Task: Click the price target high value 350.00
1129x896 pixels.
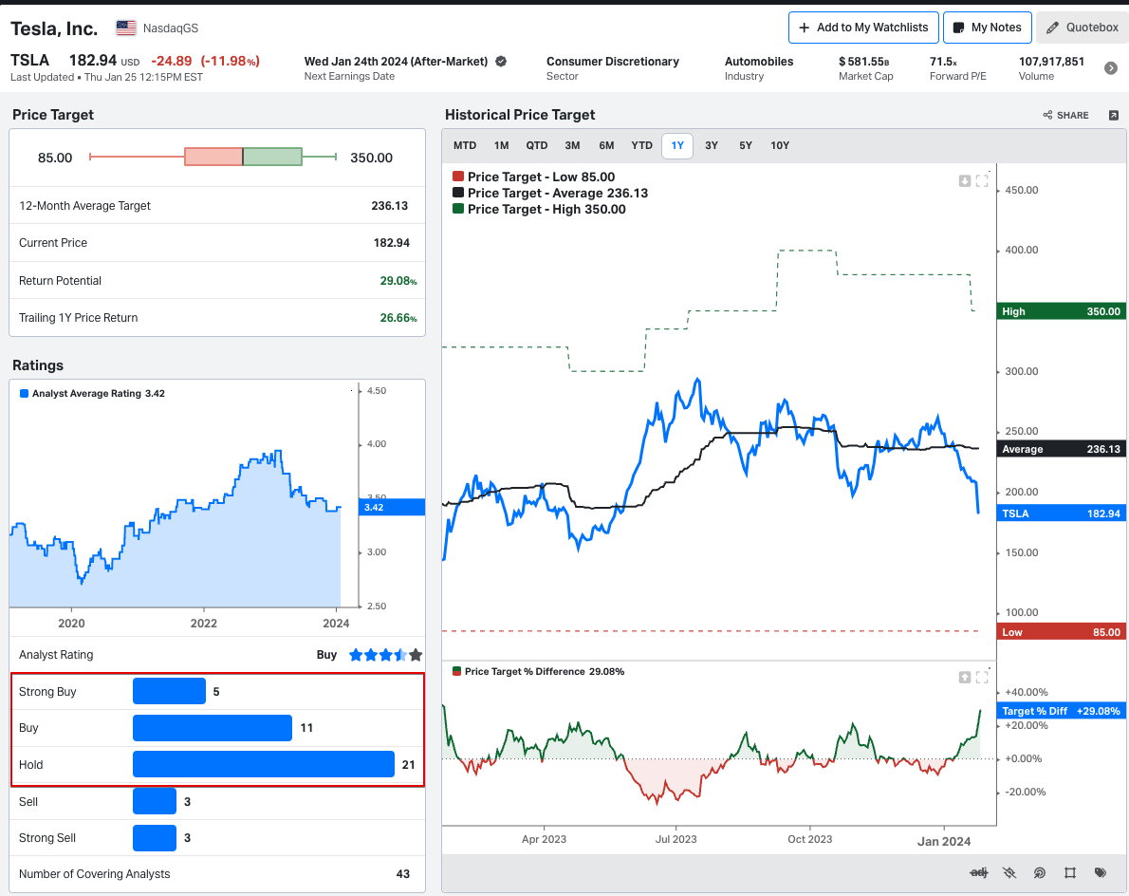Action: (372, 158)
